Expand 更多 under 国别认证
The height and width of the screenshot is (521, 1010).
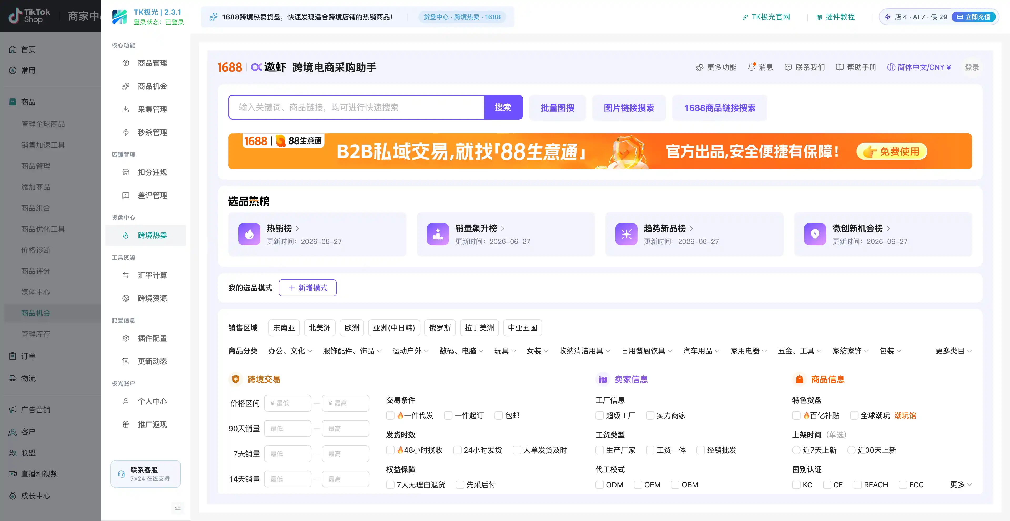961,484
